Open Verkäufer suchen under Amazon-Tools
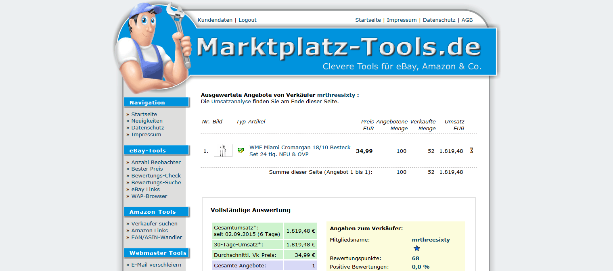Viewport: 613px width, 271px height. (x=154, y=223)
